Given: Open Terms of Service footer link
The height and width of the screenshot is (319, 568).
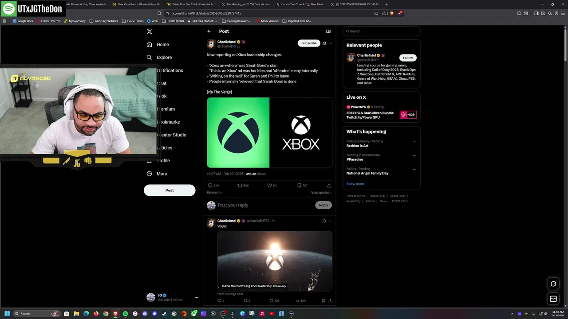Looking at the screenshot, I should [355, 196].
